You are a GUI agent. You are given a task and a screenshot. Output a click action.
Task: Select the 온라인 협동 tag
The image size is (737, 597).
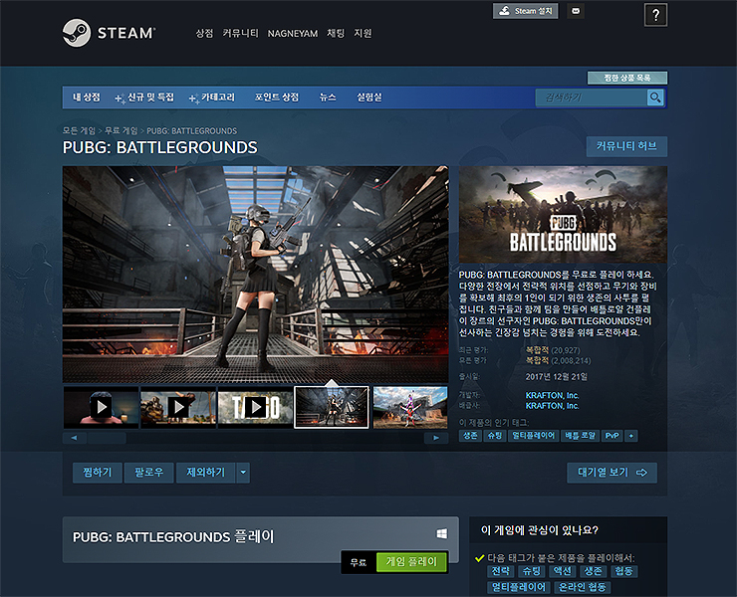coord(583,587)
